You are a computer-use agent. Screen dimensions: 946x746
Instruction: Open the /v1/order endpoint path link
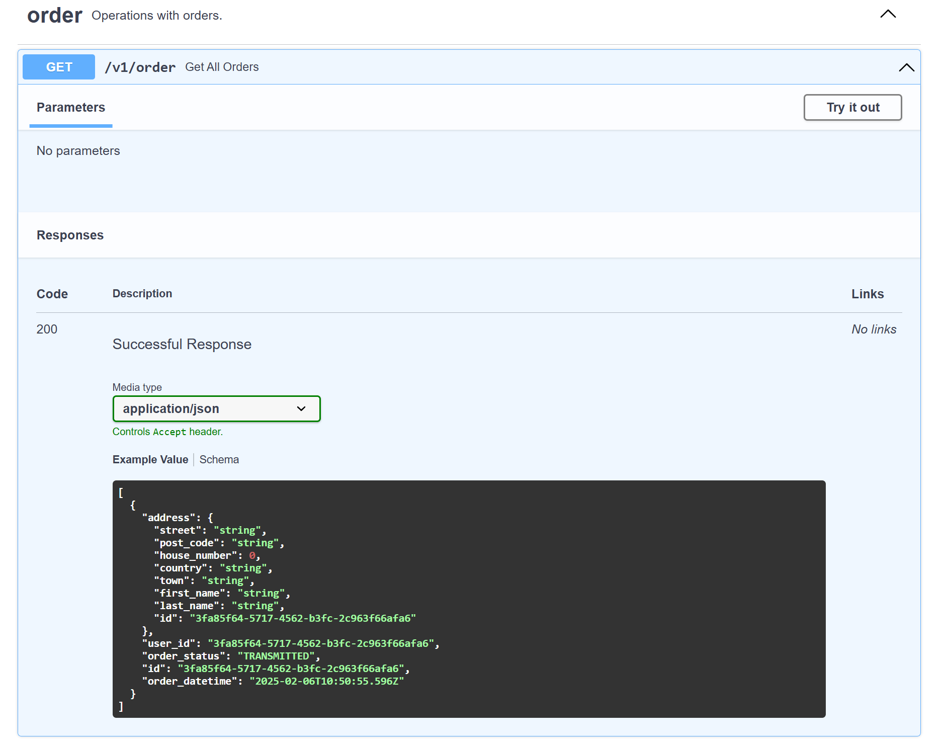pyautogui.click(x=140, y=67)
